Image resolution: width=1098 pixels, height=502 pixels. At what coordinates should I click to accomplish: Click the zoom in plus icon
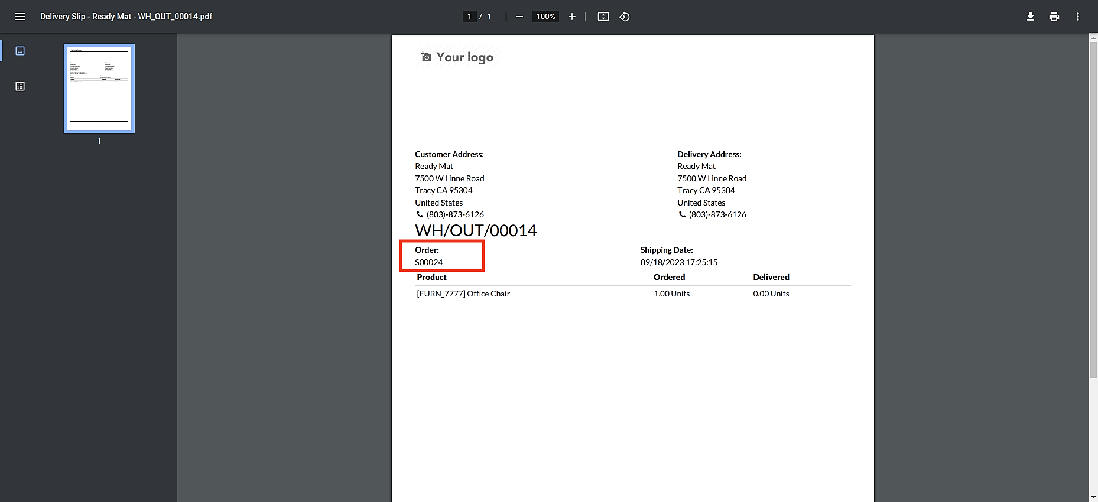[x=572, y=17]
